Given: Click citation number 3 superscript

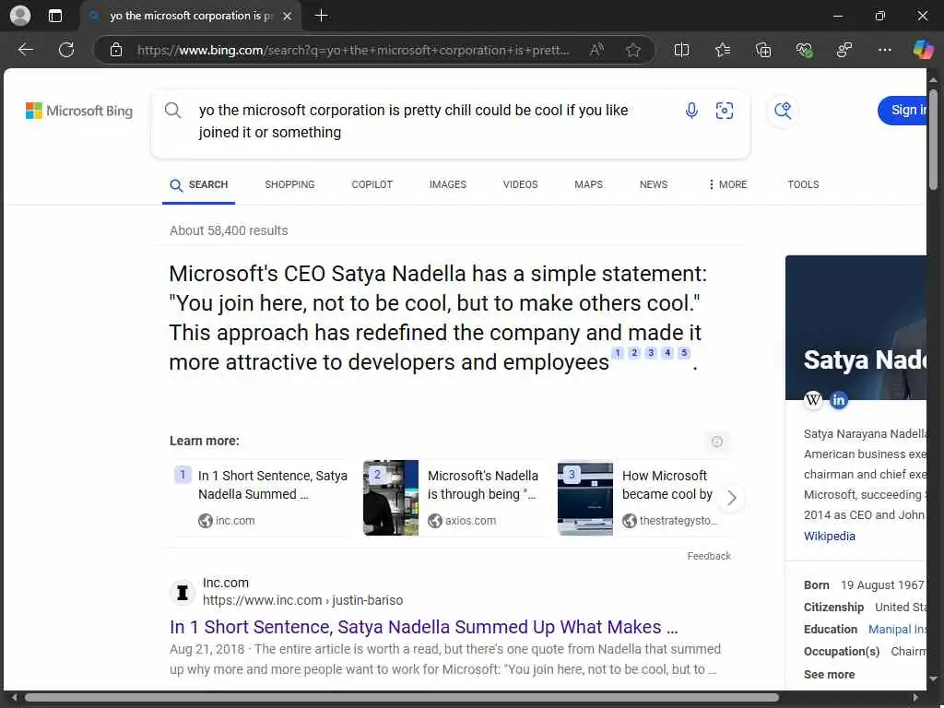Looking at the screenshot, I should click(x=651, y=353).
